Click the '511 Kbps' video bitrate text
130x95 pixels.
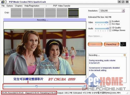click(116, 24)
